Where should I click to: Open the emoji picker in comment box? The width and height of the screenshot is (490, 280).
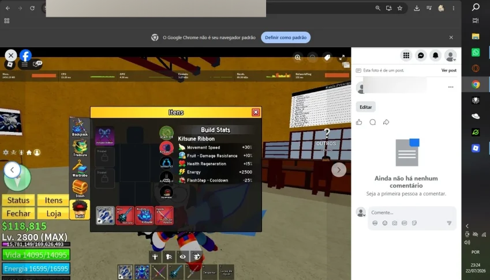(x=385, y=223)
